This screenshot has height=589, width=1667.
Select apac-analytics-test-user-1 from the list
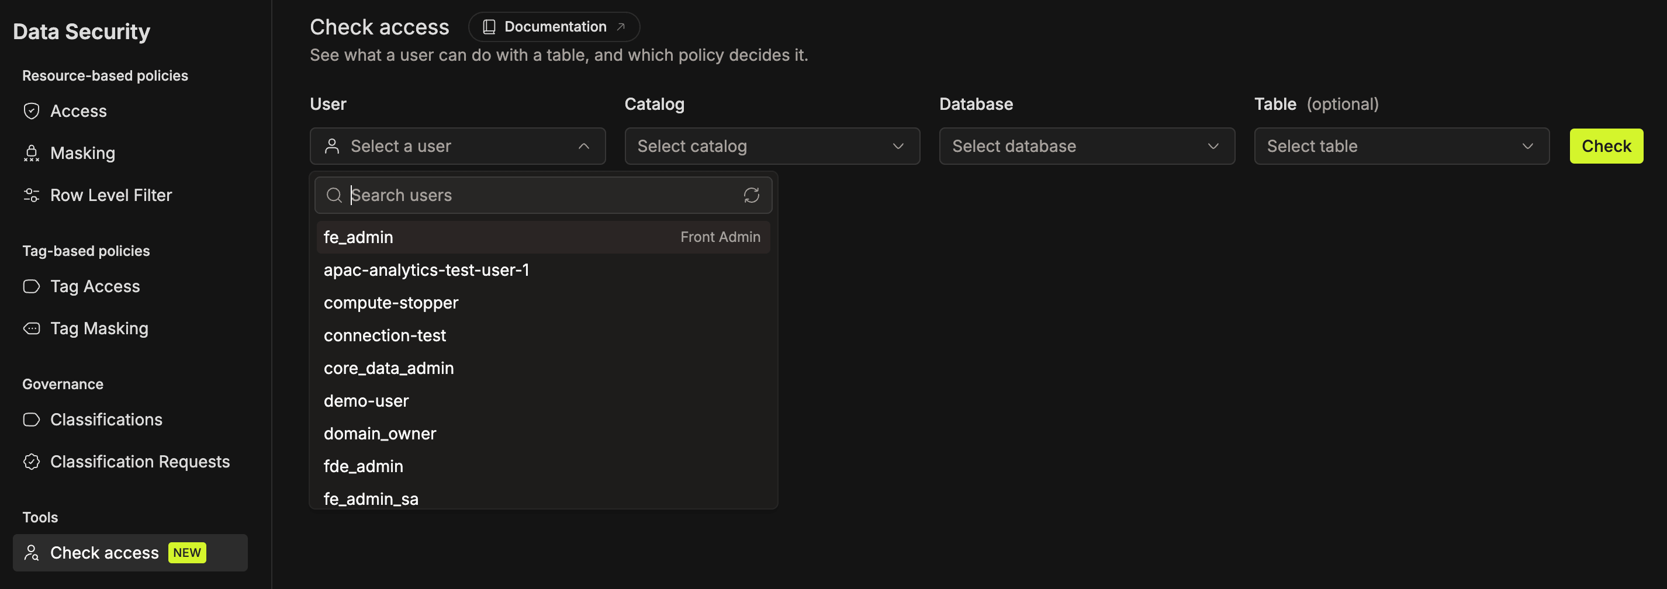pyautogui.click(x=544, y=271)
